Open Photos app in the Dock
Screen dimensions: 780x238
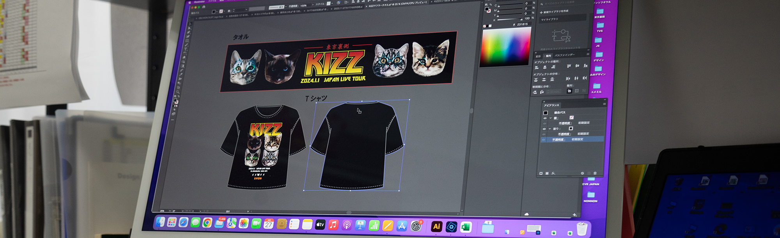[244, 223]
